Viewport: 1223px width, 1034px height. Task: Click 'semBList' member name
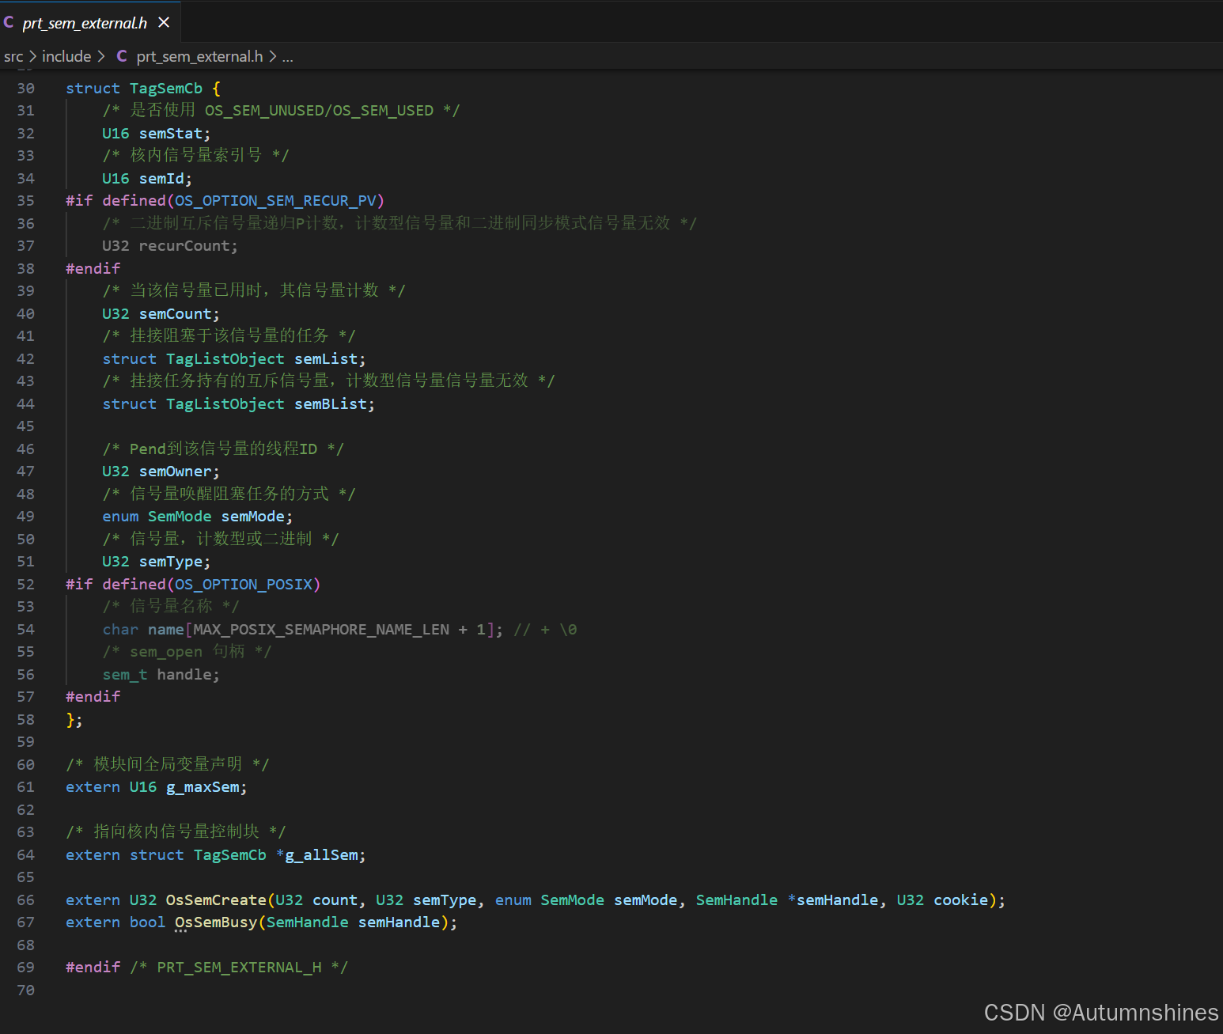click(331, 404)
